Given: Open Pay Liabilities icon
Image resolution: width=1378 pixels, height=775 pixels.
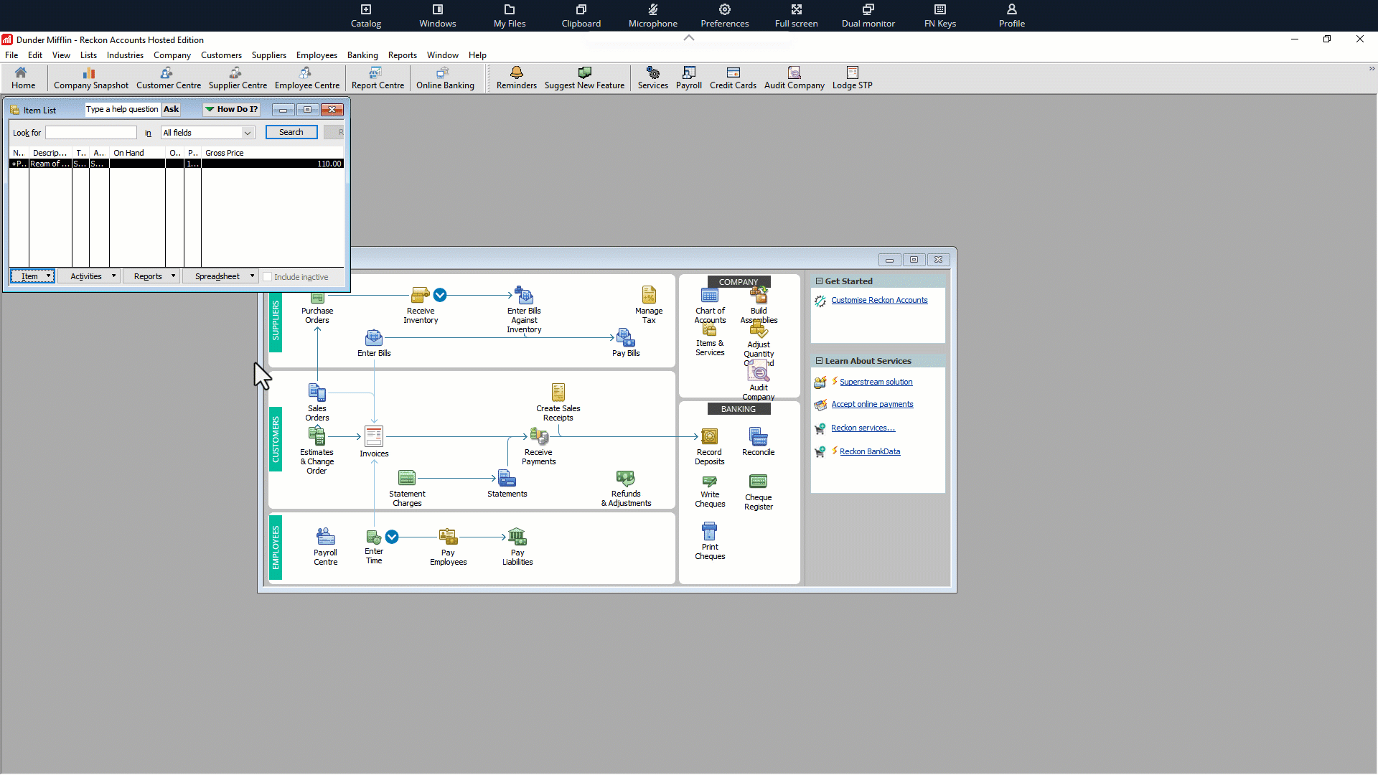Looking at the screenshot, I should [x=517, y=547].
